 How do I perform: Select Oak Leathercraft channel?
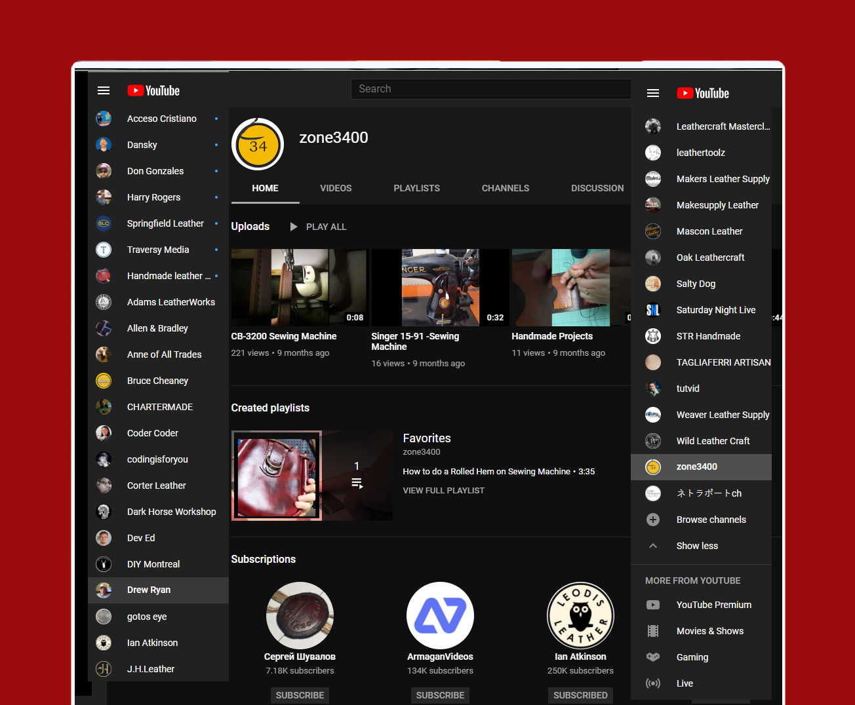tap(701, 257)
